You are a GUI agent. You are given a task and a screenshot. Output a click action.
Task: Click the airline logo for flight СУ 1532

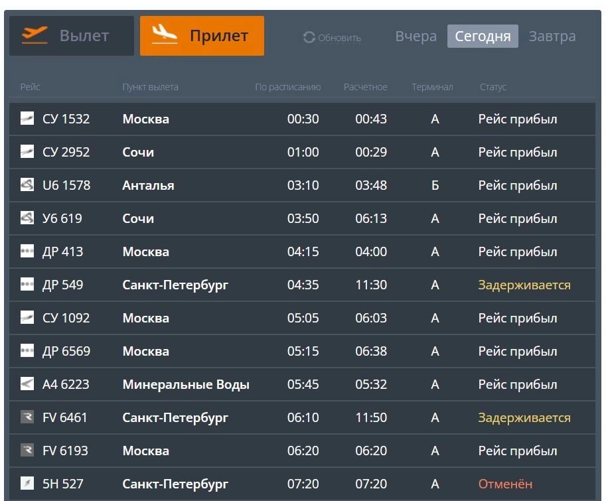tap(27, 118)
